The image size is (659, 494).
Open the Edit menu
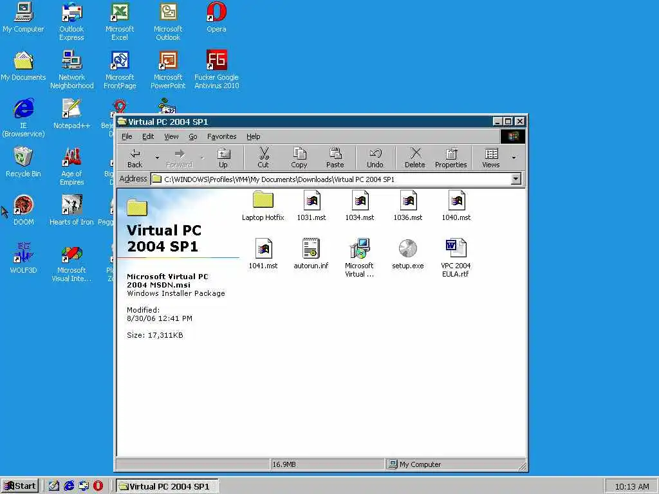coord(148,136)
